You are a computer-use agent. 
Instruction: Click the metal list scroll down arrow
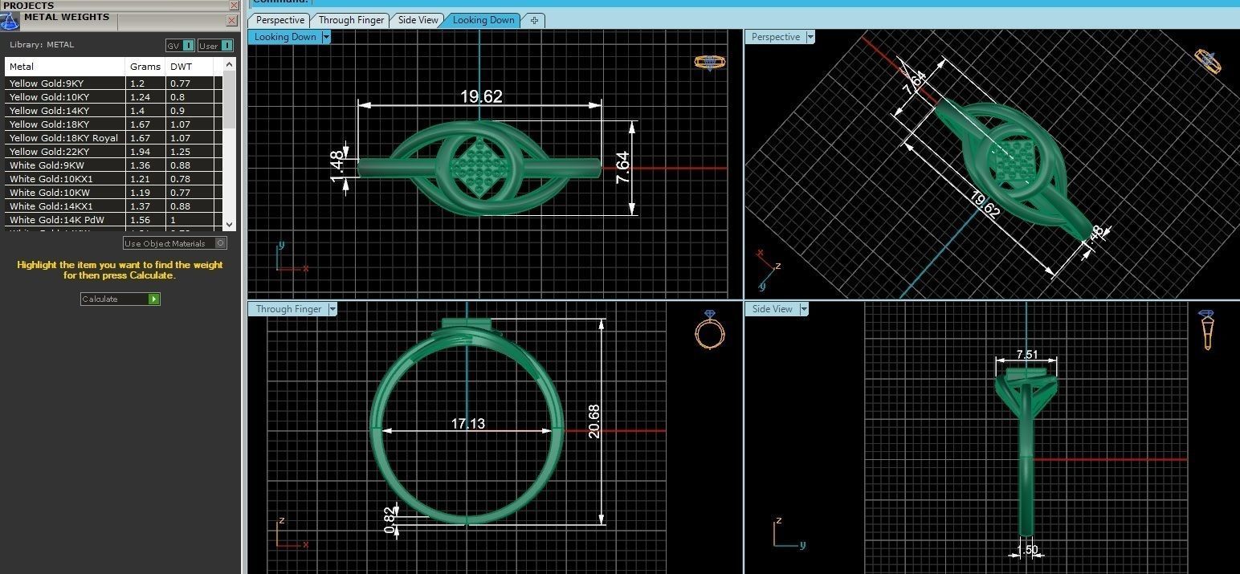point(230,225)
